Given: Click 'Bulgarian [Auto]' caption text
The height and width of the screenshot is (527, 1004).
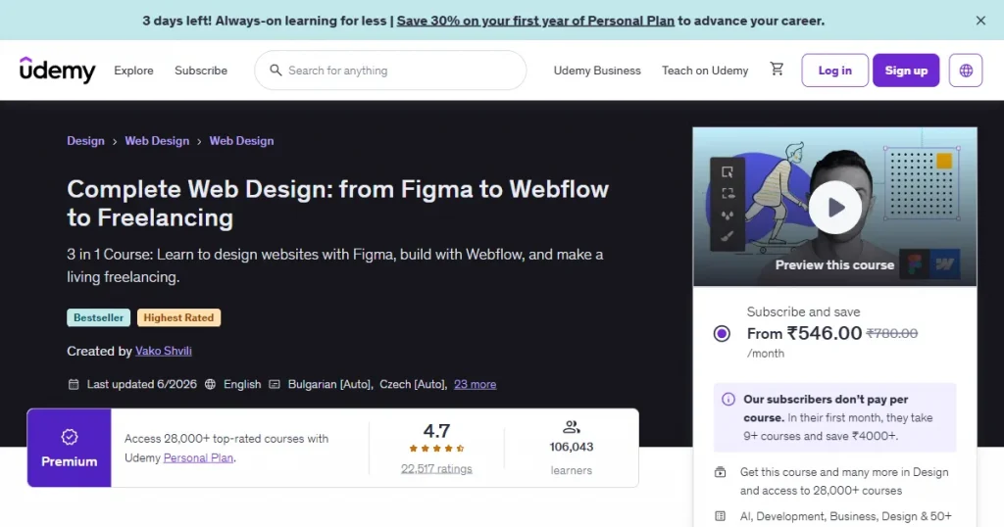Looking at the screenshot, I should click(x=330, y=384).
